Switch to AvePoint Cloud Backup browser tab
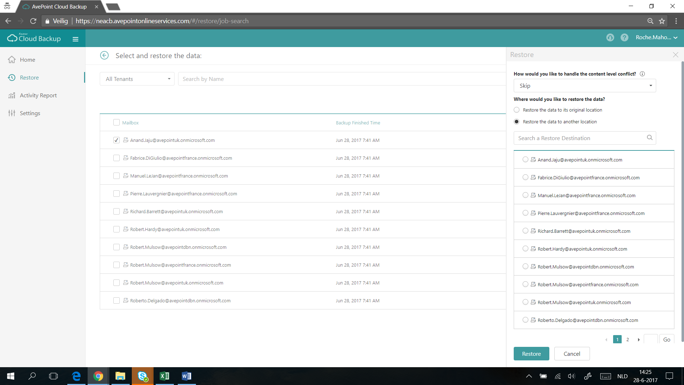 (x=59, y=6)
